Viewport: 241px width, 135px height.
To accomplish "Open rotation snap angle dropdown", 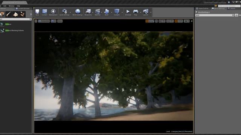I will [x=172, y=21].
